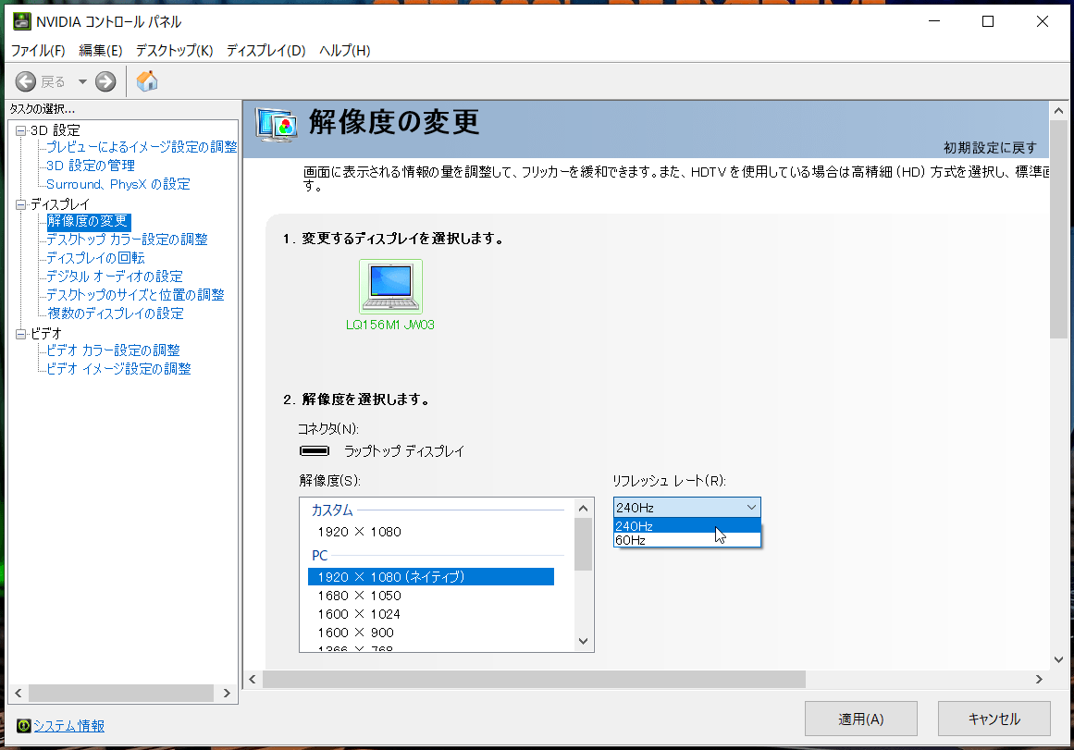The height and width of the screenshot is (750, 1074).
Task: Collapse the ディスプレイ tree node
Action: (20, 204)
